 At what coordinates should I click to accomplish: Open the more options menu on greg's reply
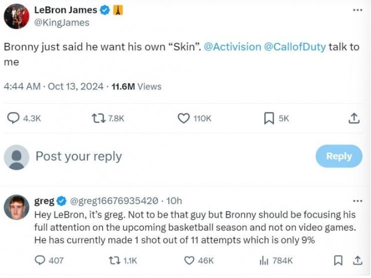point(358,200)
